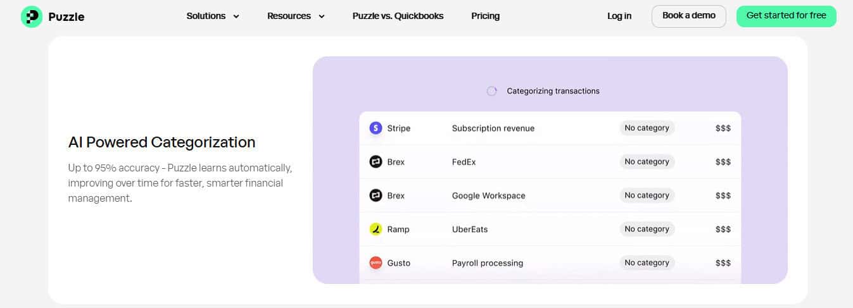
Task: Click No category tag for Google Workspace
Action: pos(647,195)
